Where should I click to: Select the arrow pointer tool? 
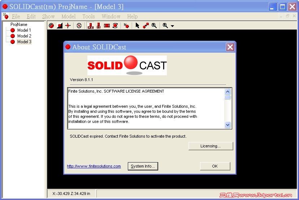[x=137, y=26]
